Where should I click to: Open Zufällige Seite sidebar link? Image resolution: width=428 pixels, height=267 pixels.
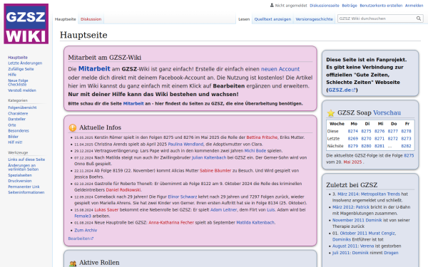coord(21,69)
